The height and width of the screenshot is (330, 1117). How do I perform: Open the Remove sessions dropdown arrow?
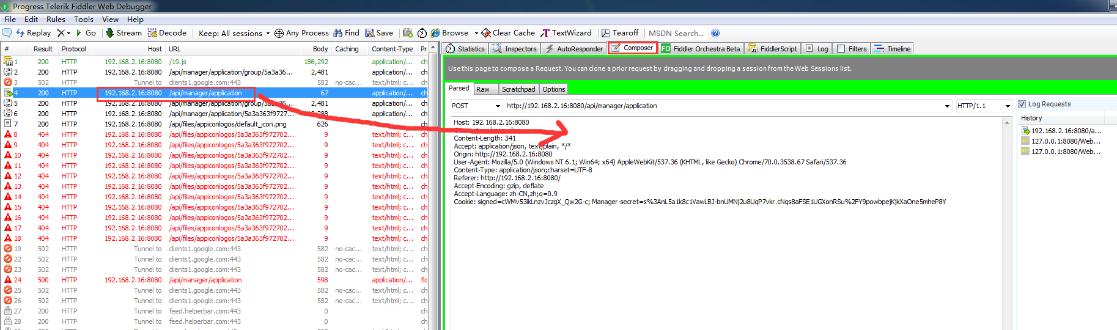pos(68,33)
